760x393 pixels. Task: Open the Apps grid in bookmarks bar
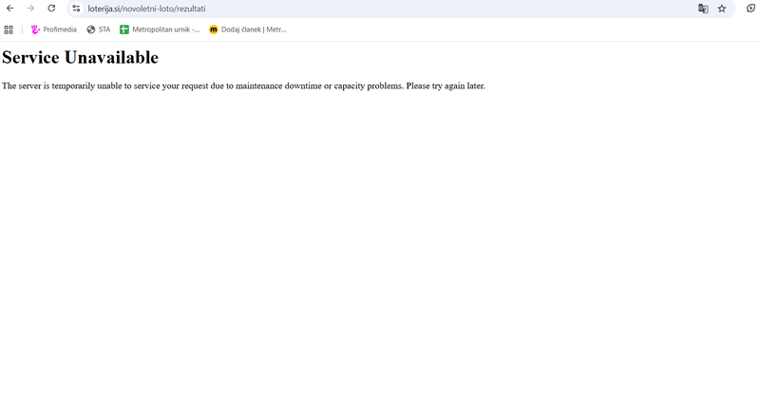tap(9, 29)
